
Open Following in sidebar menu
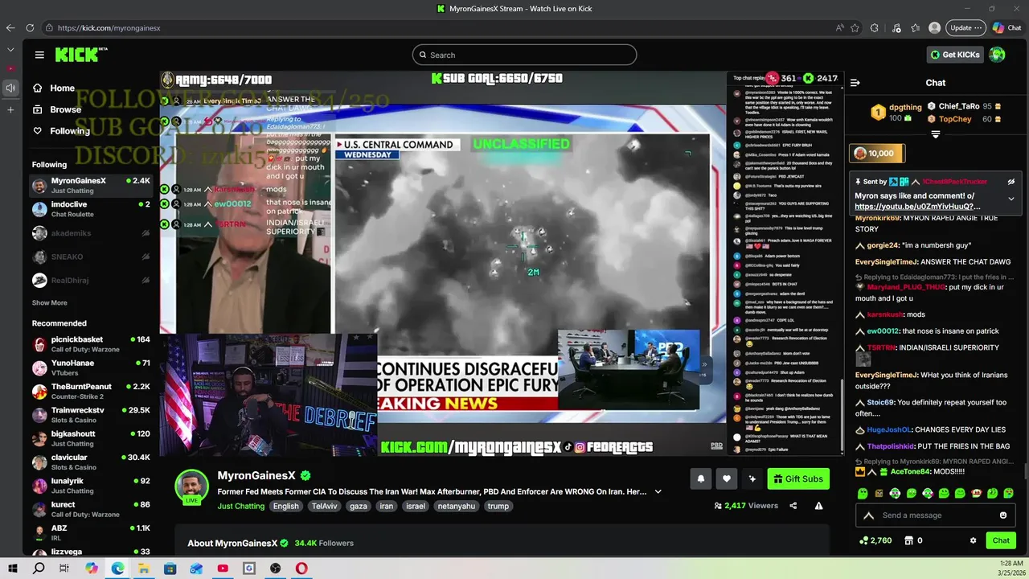pyautogui.click(x=61, y=131)
